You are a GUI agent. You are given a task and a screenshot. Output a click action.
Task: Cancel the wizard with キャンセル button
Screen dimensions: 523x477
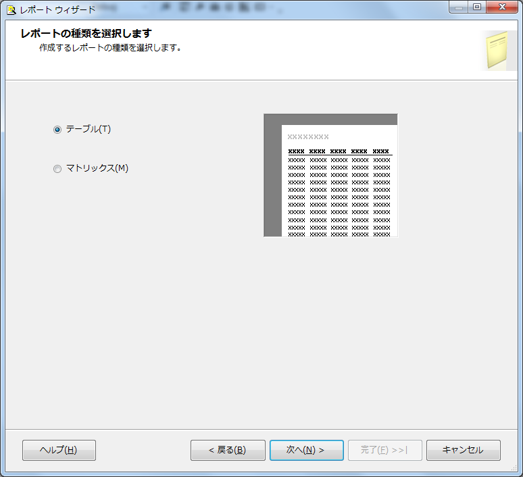464,450
